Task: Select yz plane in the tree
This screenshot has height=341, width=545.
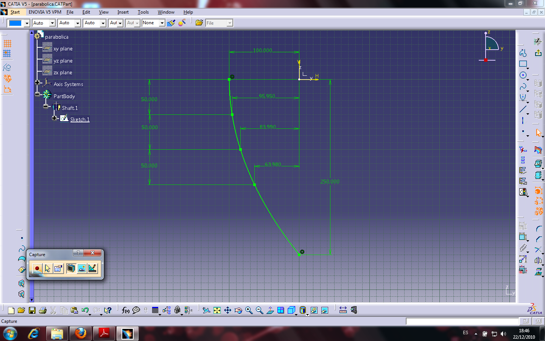Action: [x=63, y=61]
